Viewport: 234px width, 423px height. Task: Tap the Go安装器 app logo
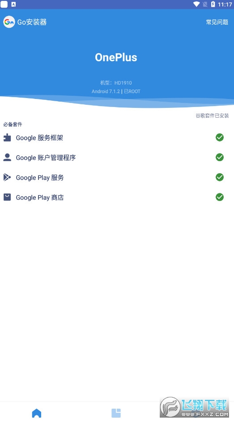9,22
